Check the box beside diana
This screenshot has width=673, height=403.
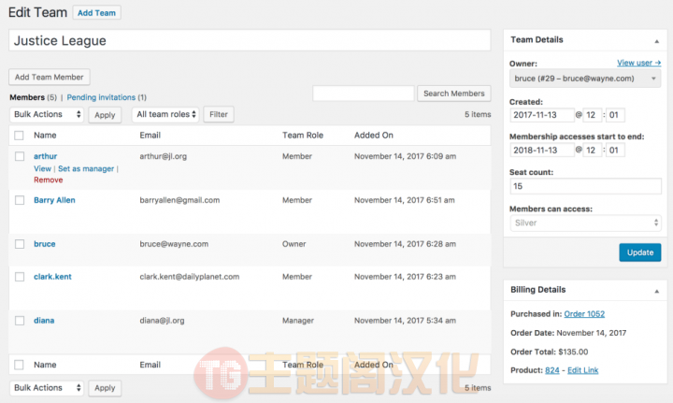[20, 321]
